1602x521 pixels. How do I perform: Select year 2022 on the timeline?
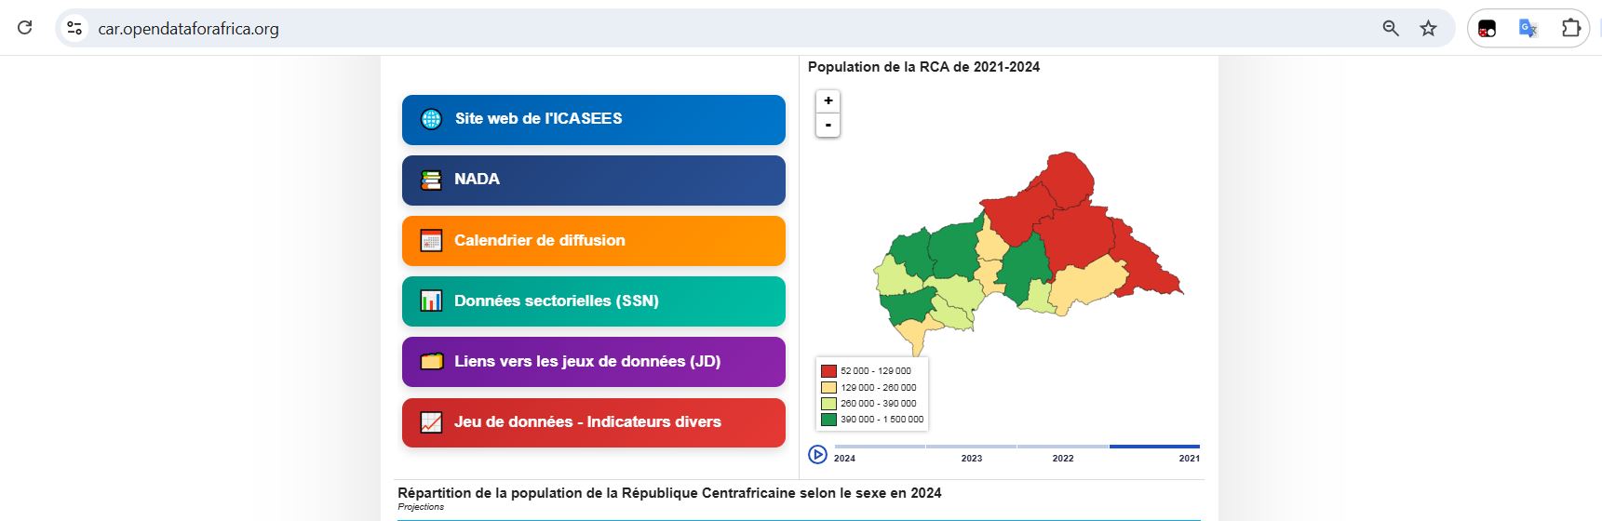click(1063, 458)
